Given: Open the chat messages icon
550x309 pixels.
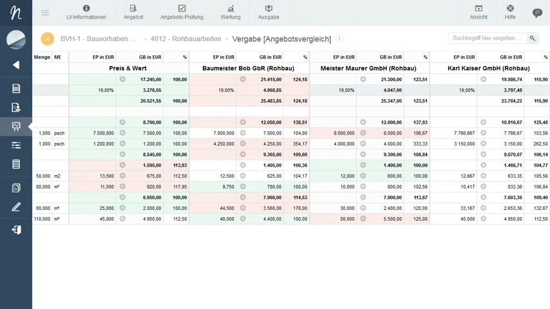Looking at the screenshot, I should click(x=537, y=13).
